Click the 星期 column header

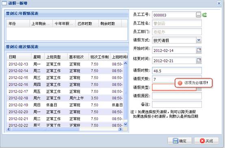38,57
